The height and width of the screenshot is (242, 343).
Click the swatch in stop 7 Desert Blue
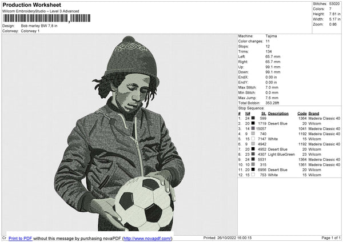coord(253,149)
